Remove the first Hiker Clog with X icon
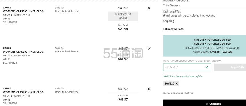 point(149,8)
